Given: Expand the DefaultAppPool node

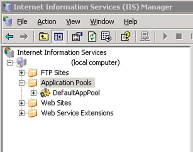Looking at the screenshot, I should click(33, 93).
